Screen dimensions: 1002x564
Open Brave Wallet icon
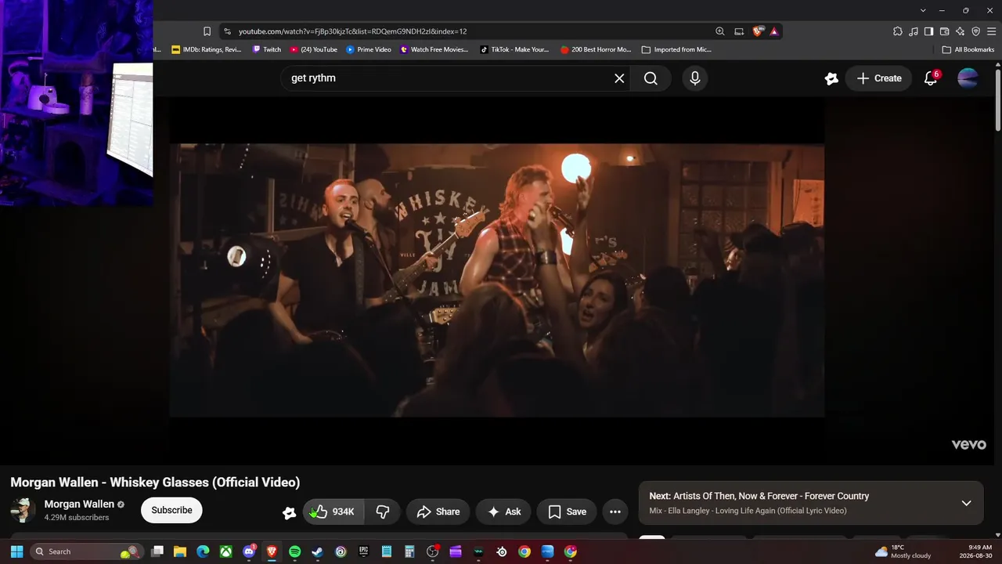(945, 31)
